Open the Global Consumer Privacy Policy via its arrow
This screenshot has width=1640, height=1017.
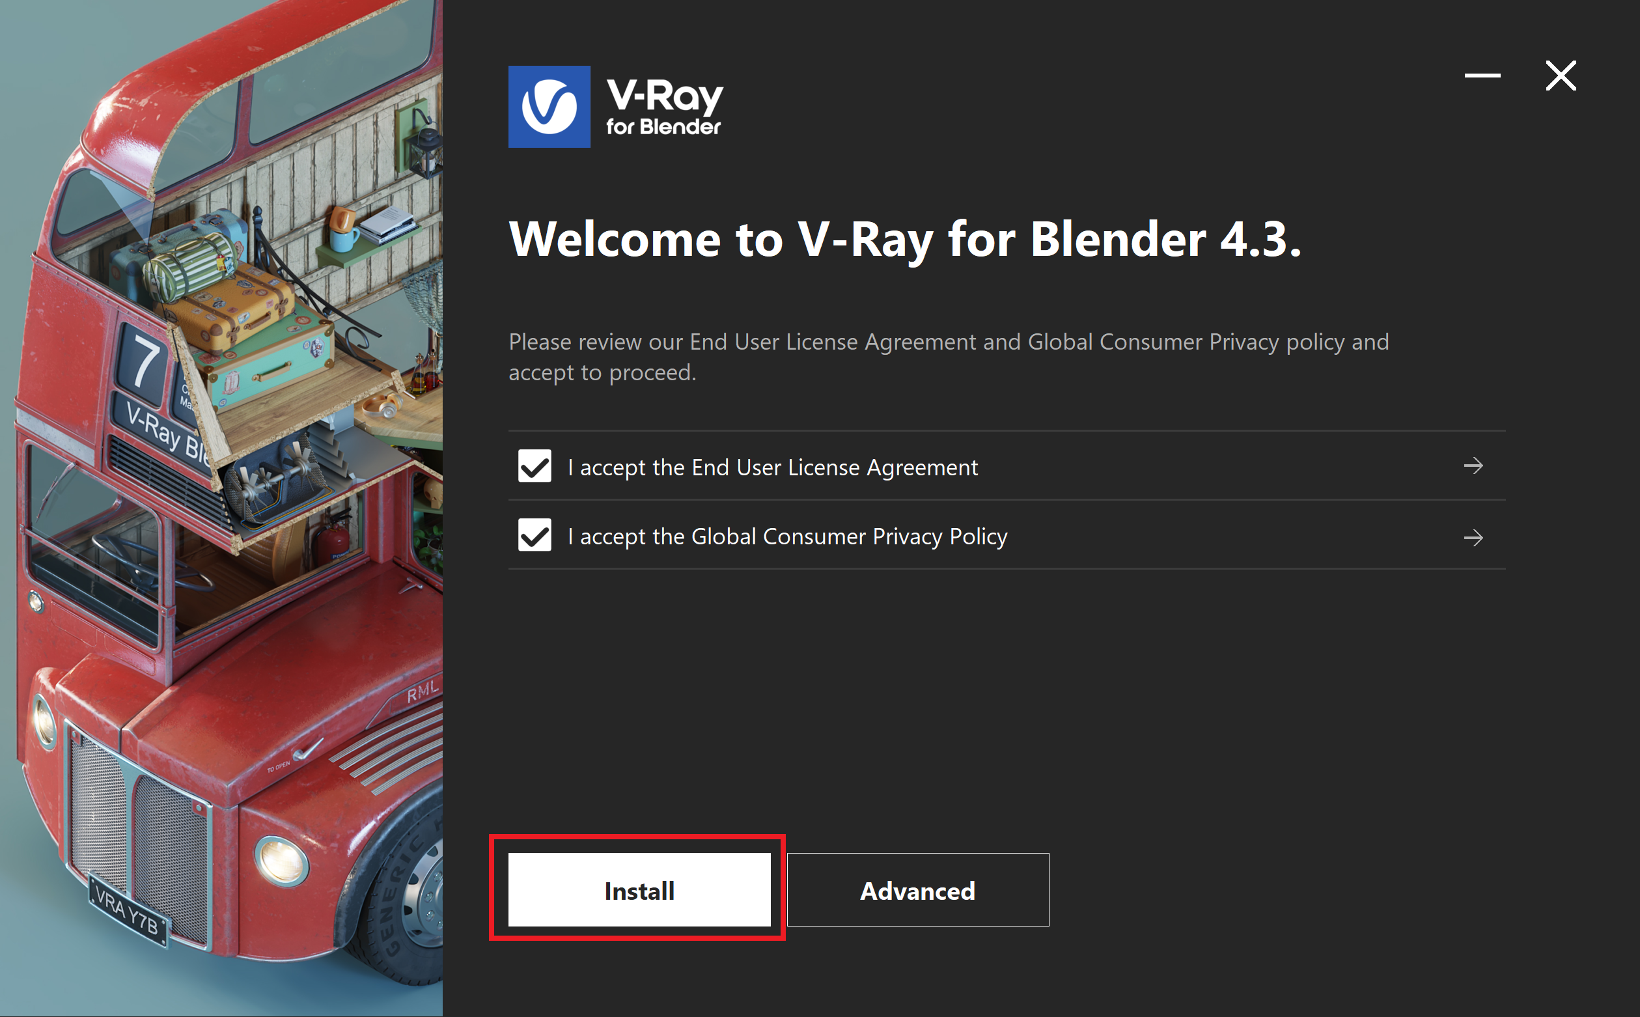pos(1473,537)
